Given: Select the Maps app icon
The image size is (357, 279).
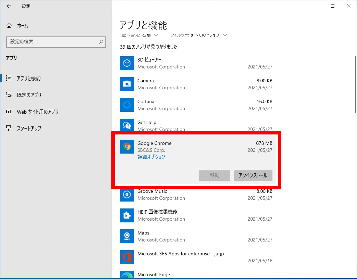Looking at the screenshot, I should (127, 236).
